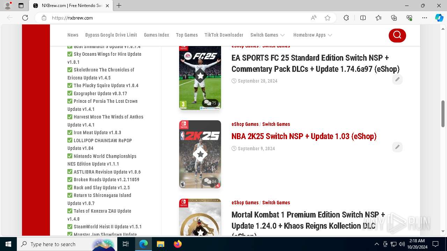Click the taskbar search box

click(x=67, y=244)
